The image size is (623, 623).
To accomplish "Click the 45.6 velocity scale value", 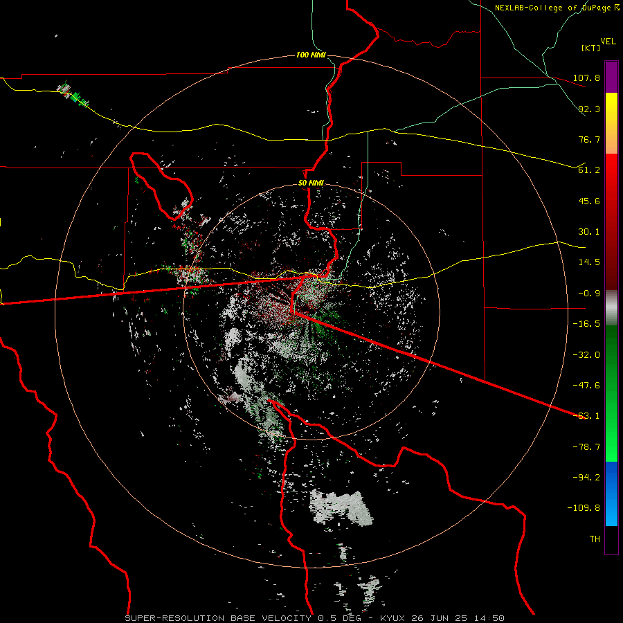I will [x=589, y=201].
